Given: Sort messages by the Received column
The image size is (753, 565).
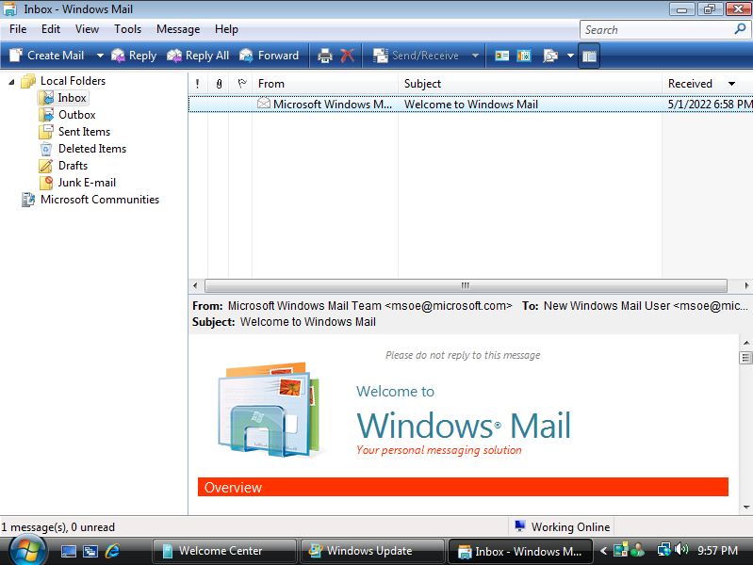Looking at the screenshot, I should tap(707, 84).
